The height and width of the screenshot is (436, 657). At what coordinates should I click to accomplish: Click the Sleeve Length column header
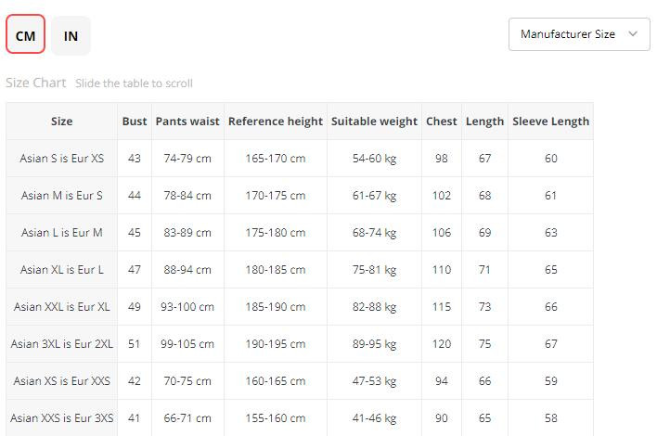[550, 122]
